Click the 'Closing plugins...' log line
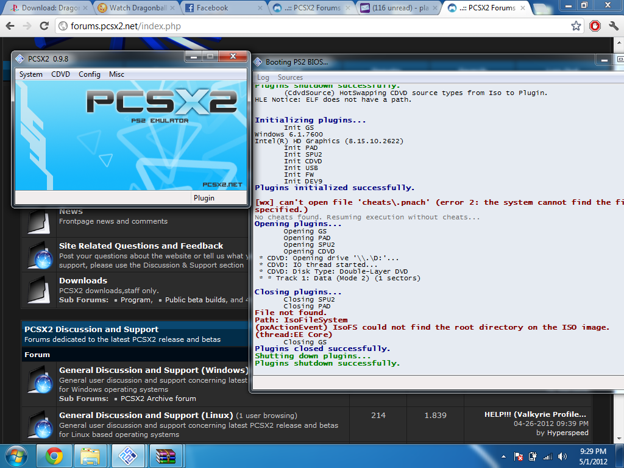Viewport: 624px width, 468px height. click(298, 292)
